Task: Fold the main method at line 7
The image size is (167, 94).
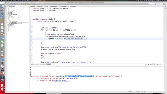Action: [33, 21]
